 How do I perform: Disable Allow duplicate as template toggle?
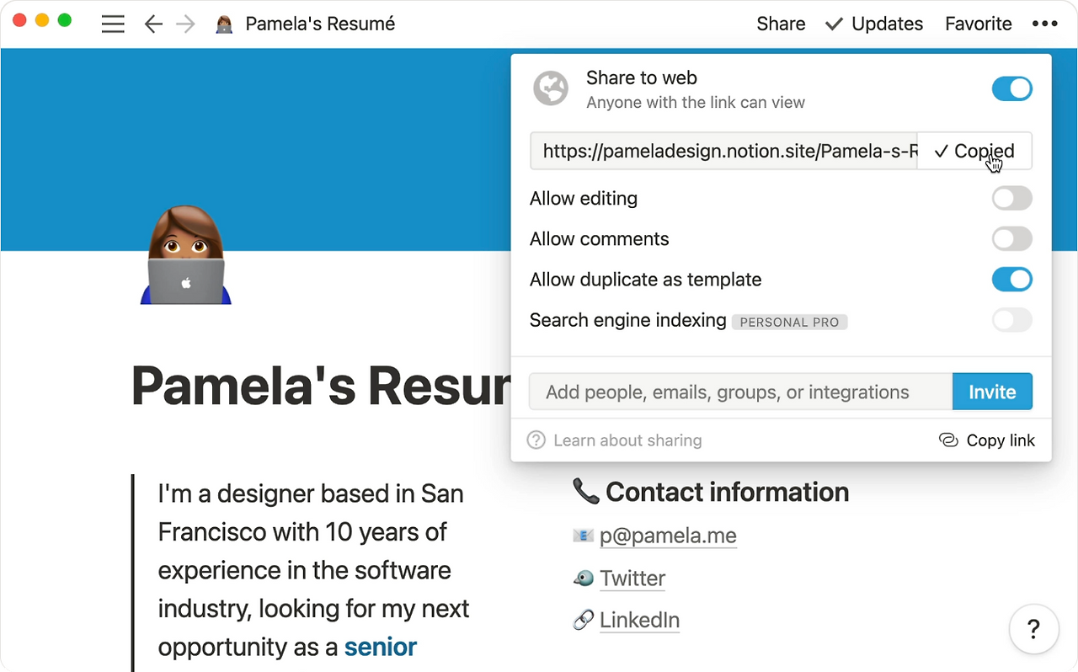tap(1011, 280)
